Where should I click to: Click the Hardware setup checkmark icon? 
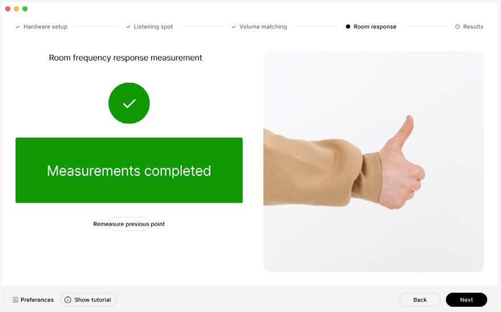pyautogui.click(x=18, y=27)
